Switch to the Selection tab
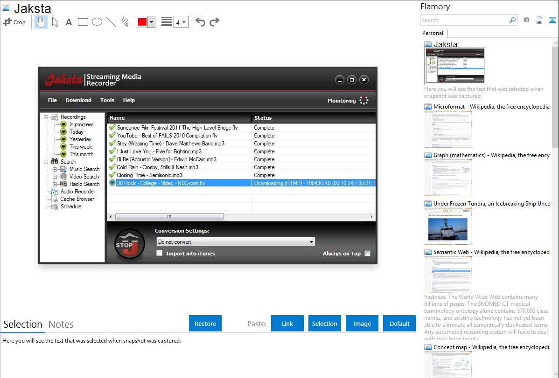The width and height of the screenshot is (559, 378). (x=23, y=324)
